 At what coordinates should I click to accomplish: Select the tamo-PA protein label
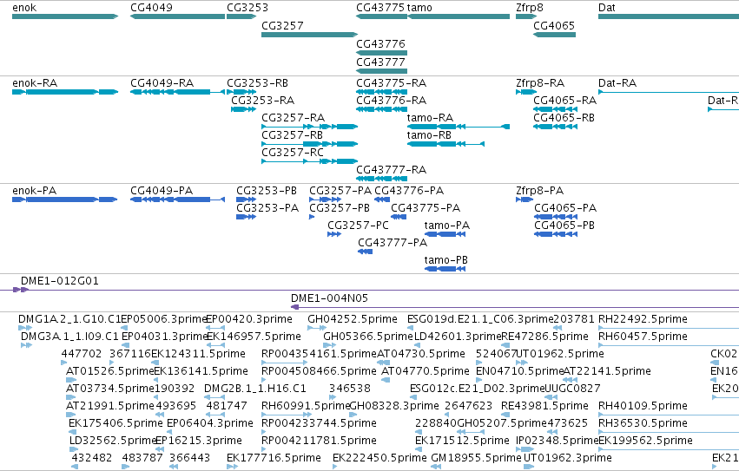point(447,226)
